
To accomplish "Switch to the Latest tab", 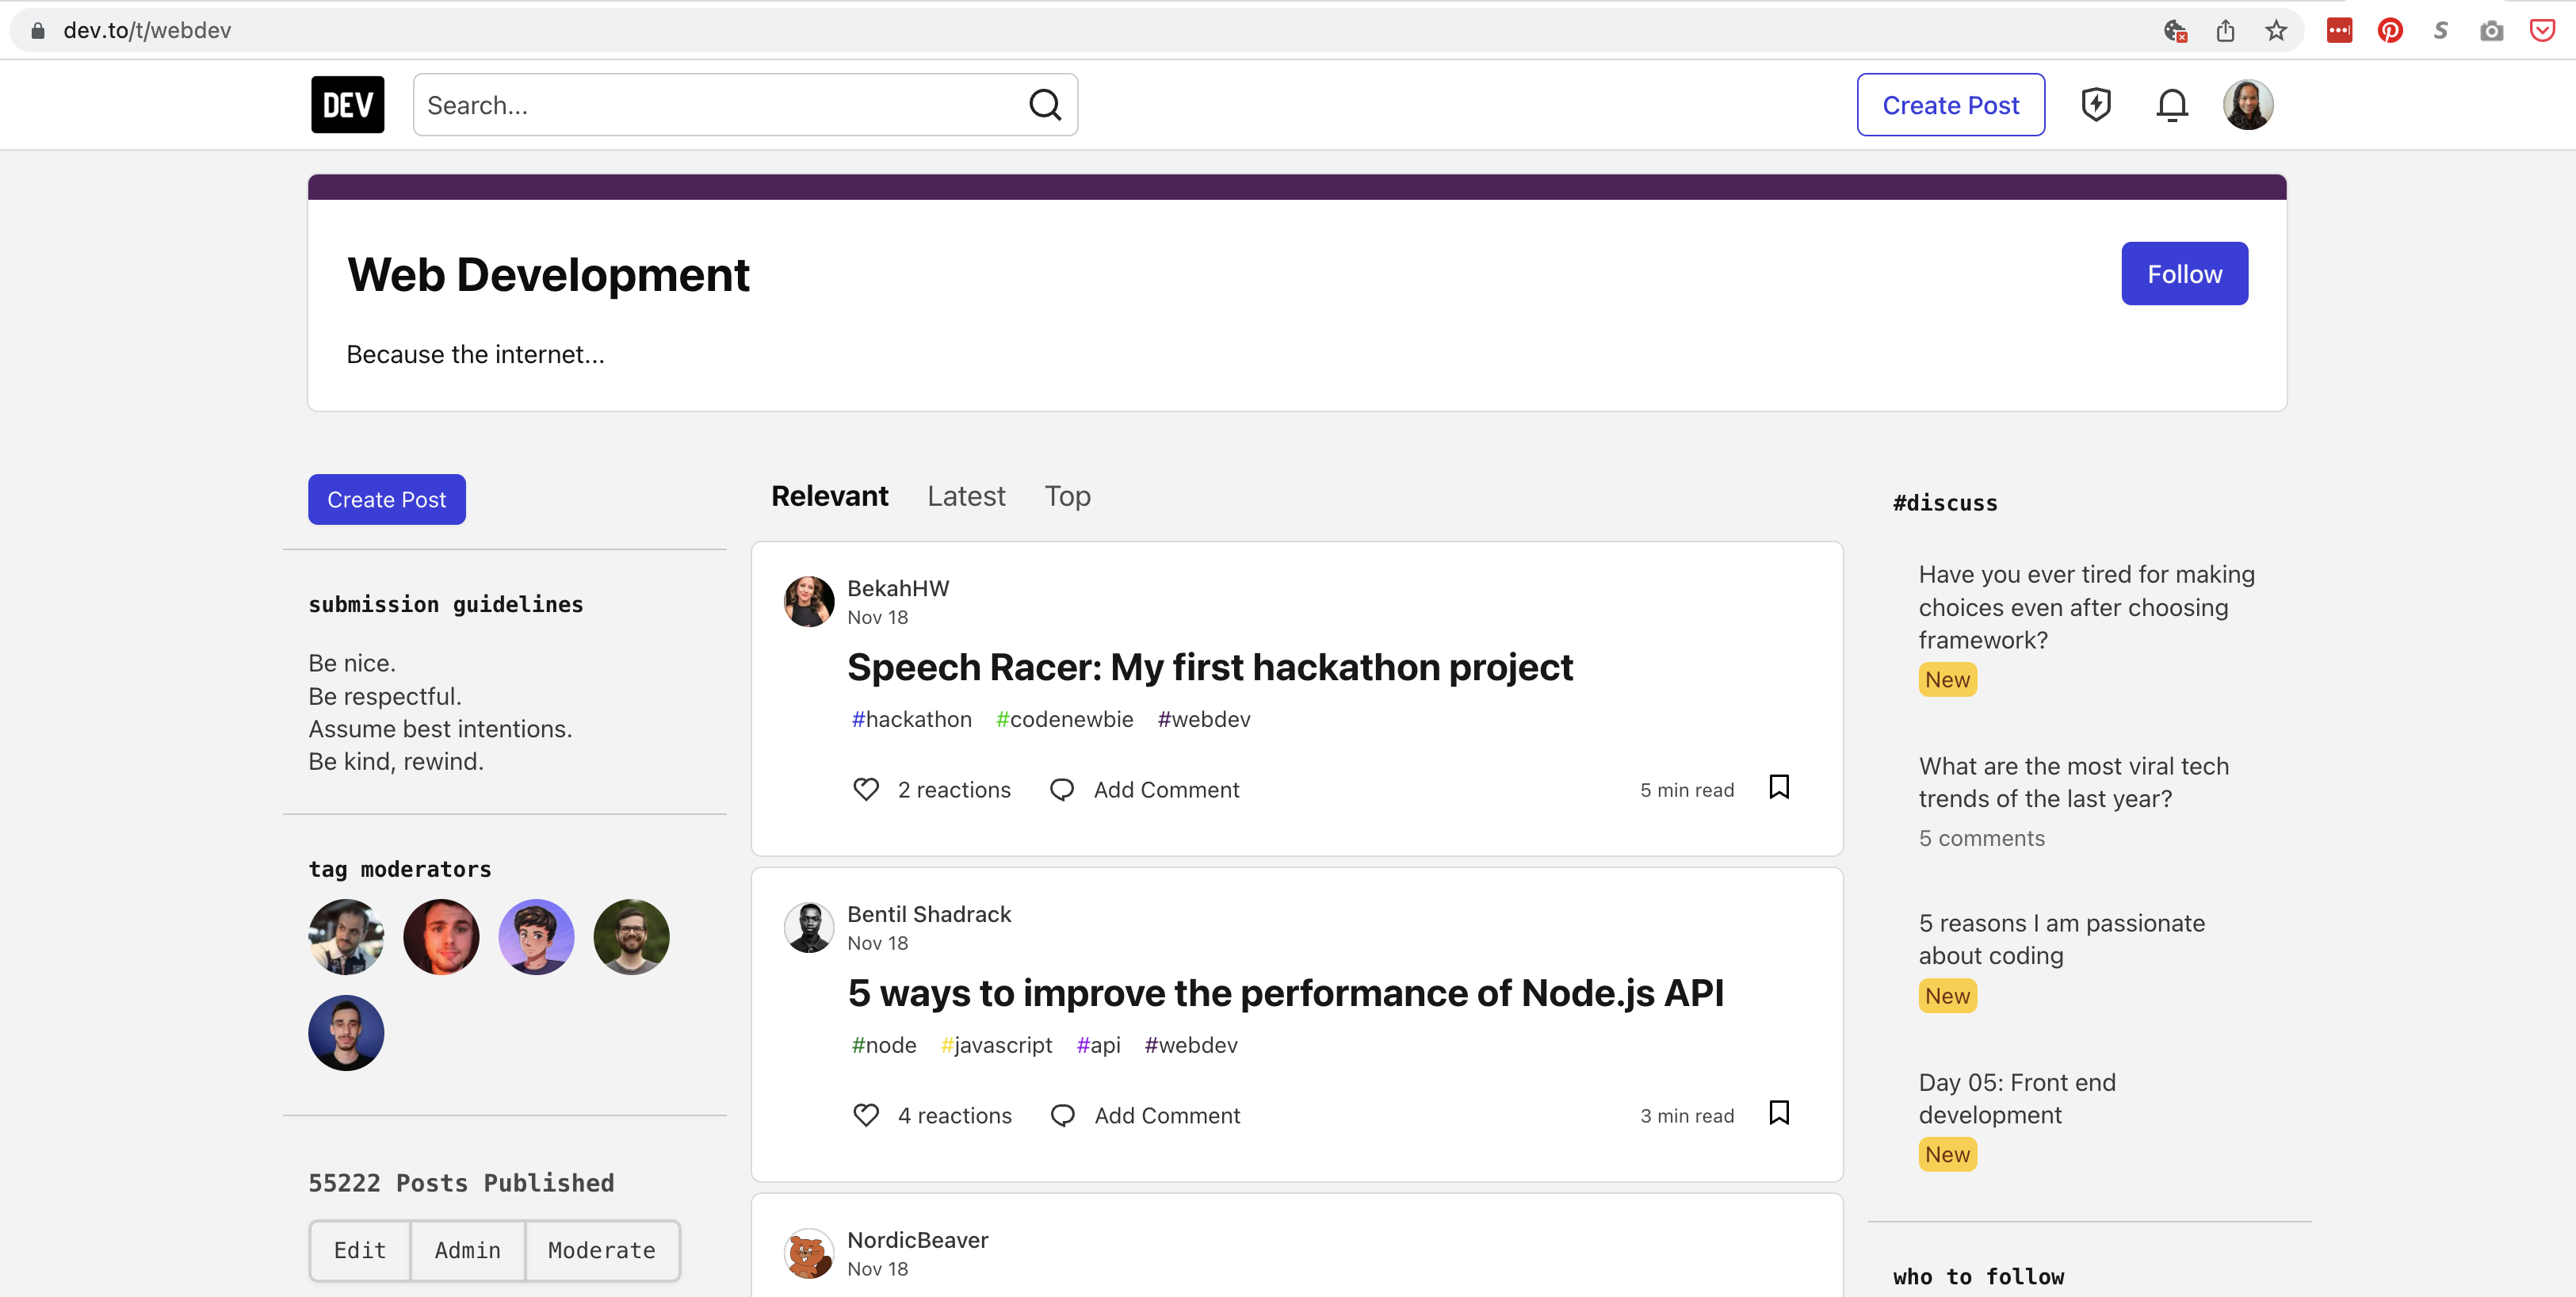I will [965, 495].
